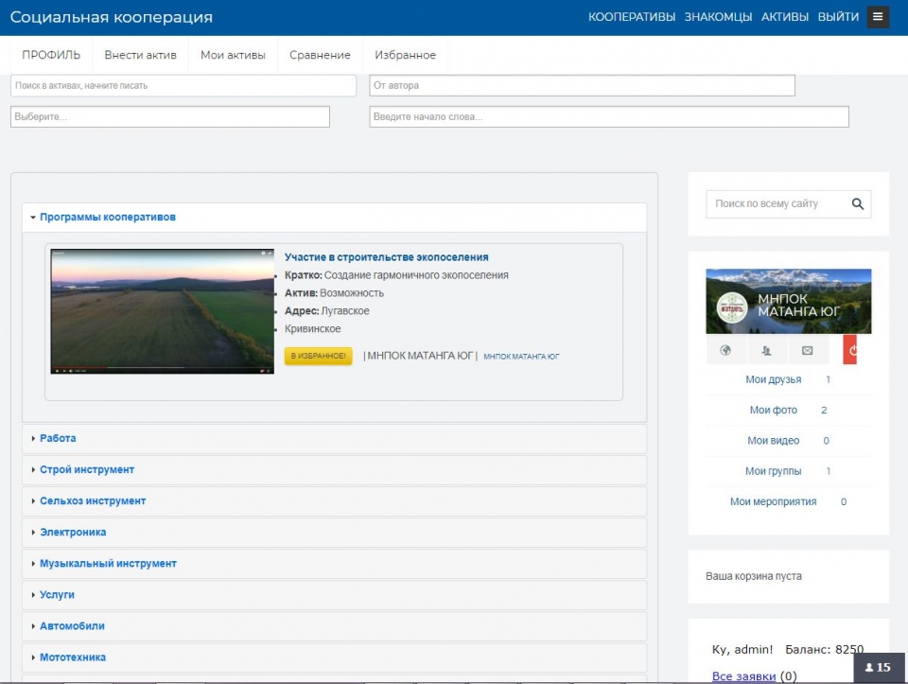Open АКТИВЫ in top navigation
The image size is (908, 684).
(x=785, y=17)
